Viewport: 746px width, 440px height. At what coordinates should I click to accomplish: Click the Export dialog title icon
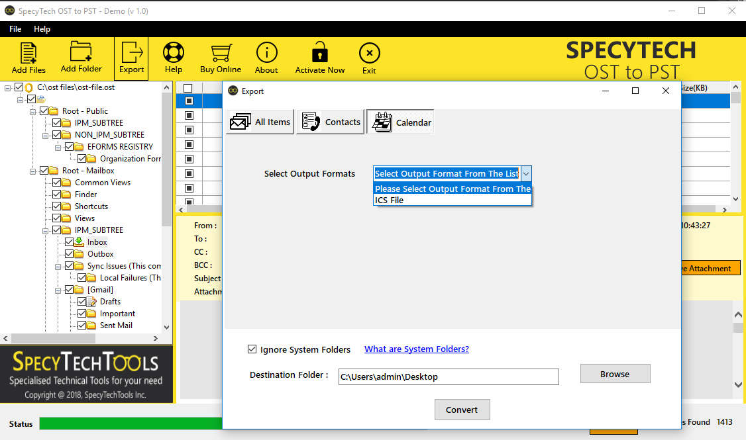(233, 91)
